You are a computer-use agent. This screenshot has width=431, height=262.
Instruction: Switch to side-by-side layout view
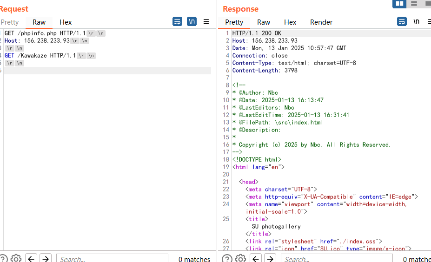[x=399, y=4]
